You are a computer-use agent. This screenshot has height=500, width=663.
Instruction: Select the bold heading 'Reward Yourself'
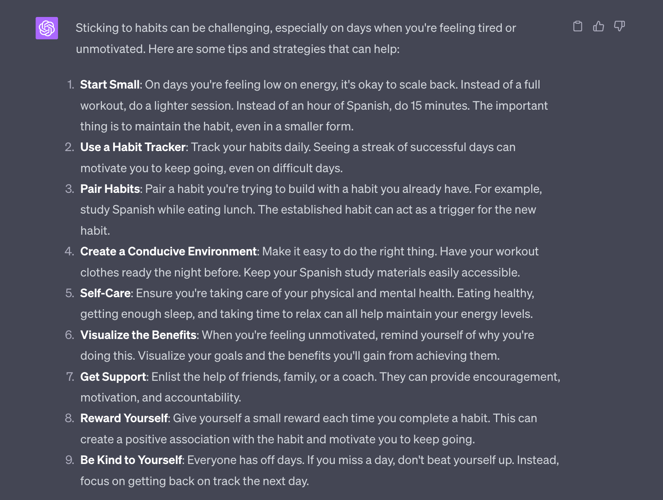(x=124, y=418)
